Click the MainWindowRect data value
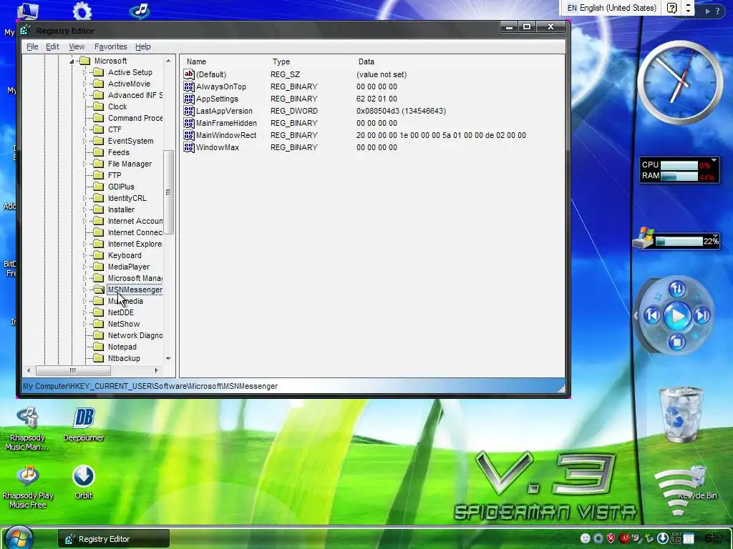 click(x=441, y=135)
